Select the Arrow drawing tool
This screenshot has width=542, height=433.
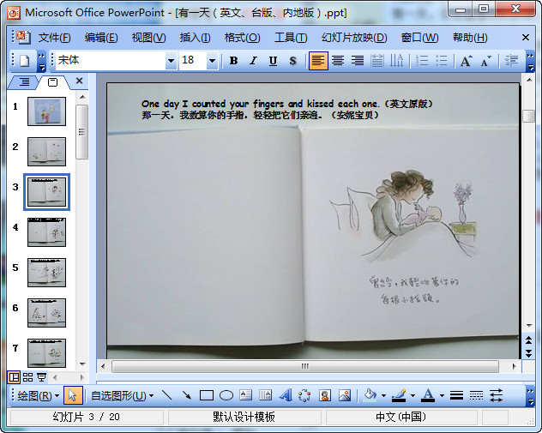[x=187, y=395]
